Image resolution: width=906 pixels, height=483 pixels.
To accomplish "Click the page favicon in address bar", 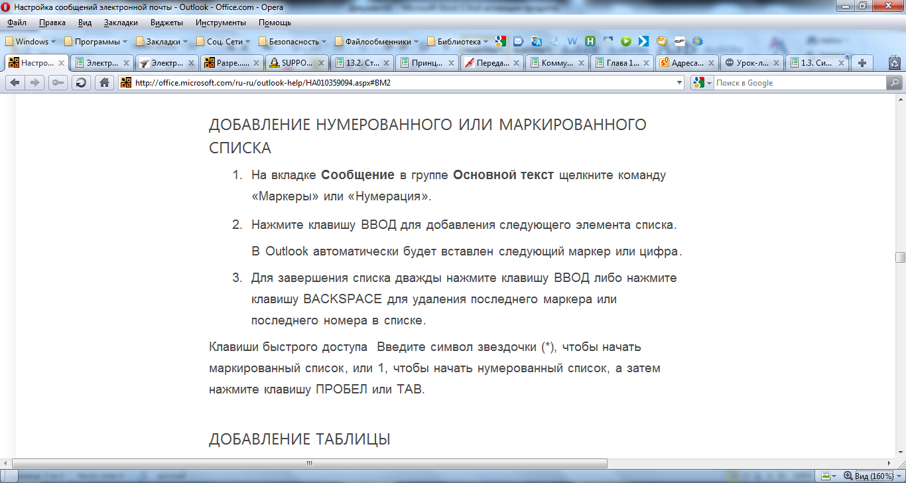I will click(x=125, y=83).
